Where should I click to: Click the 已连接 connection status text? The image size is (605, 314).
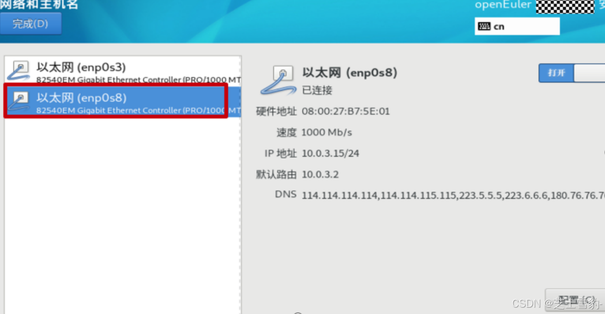point(317,91)
